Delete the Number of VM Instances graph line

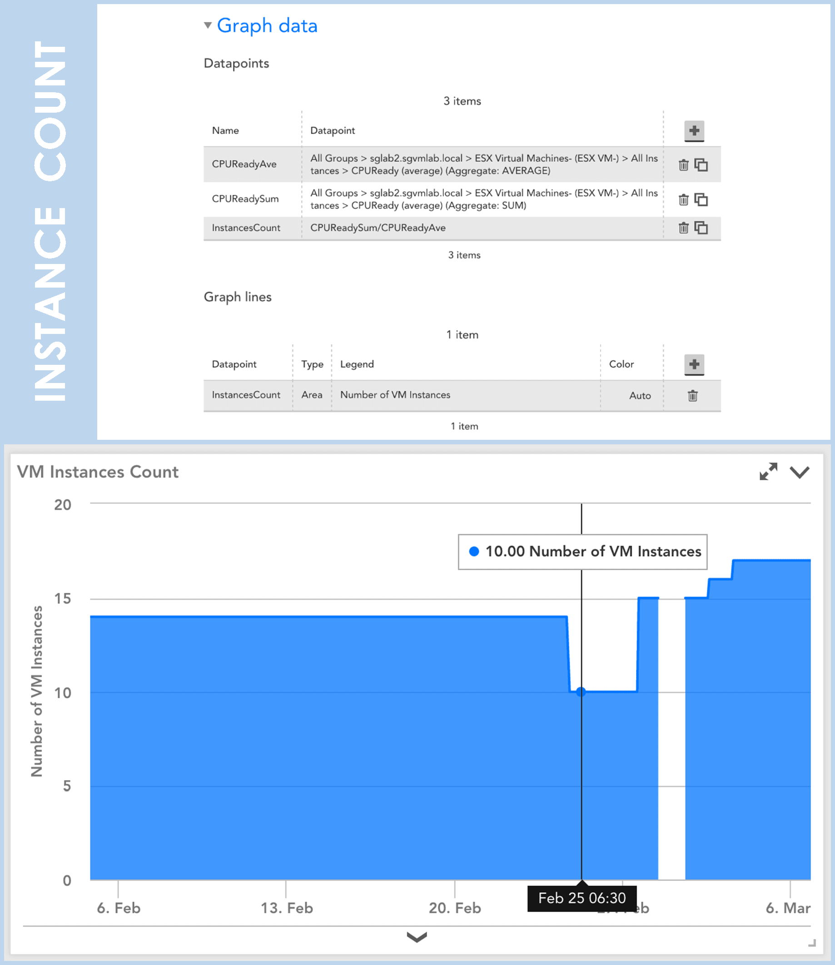coord(692,396)
